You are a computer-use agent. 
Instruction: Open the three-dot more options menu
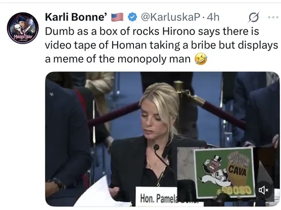click(x=273, y=17)
